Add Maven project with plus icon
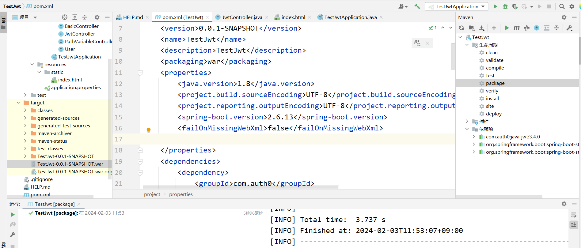This screenshot has height=248, width=581. [494, 28]
